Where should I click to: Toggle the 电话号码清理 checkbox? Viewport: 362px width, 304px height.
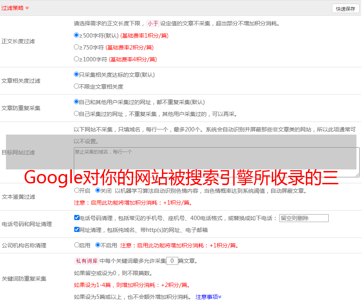pos(77,218)
